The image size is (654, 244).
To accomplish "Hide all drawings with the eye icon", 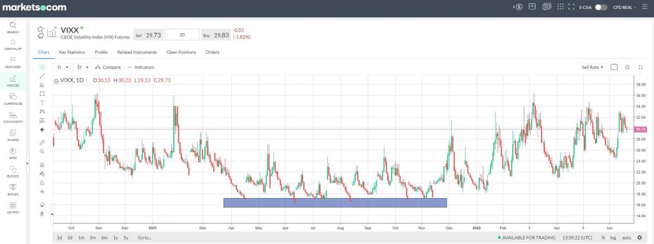I will 42,192.
